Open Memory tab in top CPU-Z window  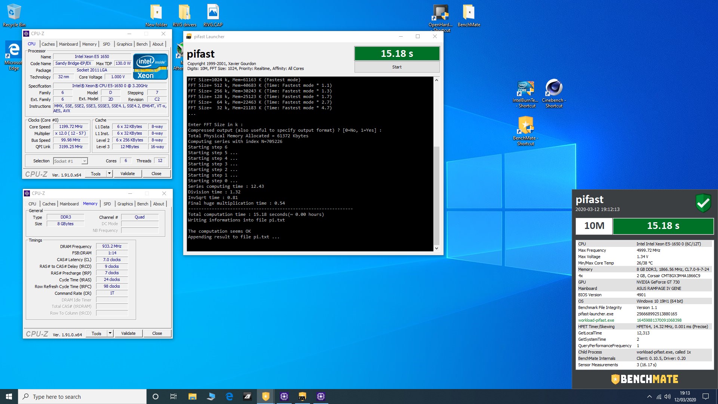(x=89, y=44)
